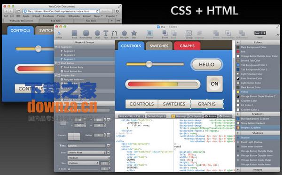
Task: Select the Yellow color swatch
Action: [x=238, y=91]
